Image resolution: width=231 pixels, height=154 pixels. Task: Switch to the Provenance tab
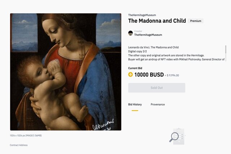[158, 105]
